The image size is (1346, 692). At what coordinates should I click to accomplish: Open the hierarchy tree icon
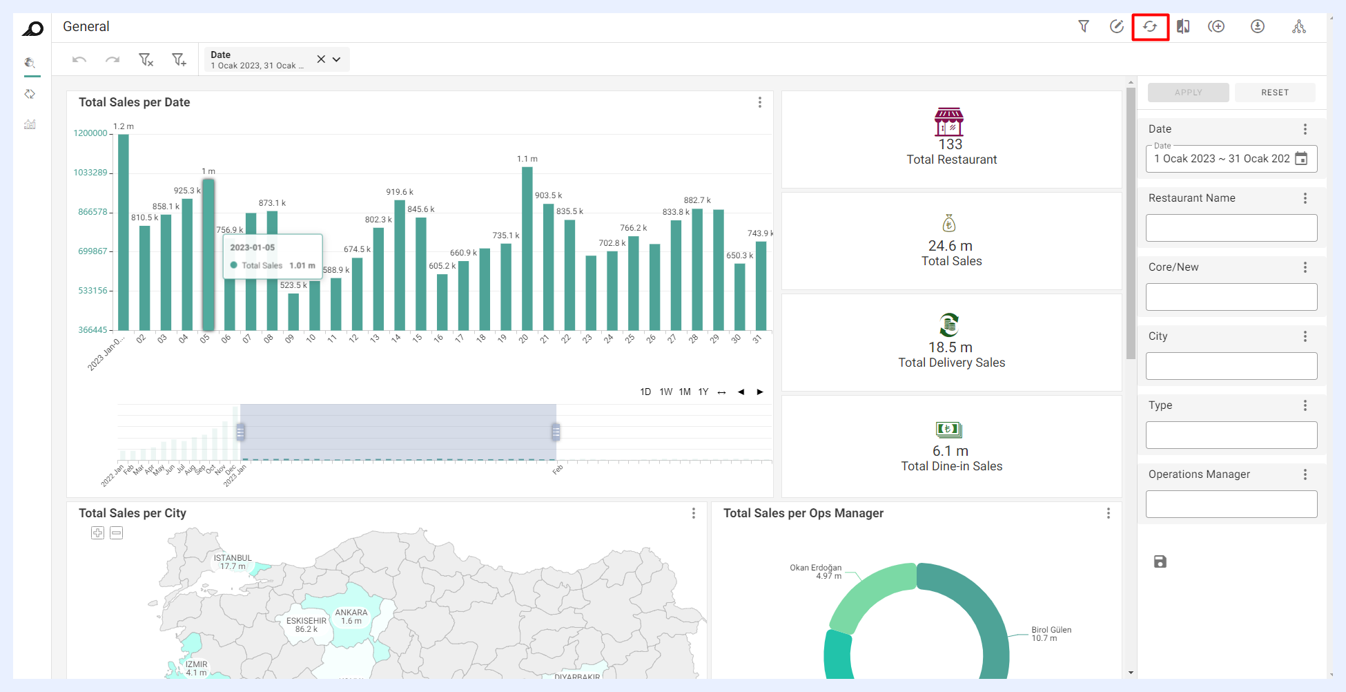pos(1299,26)
